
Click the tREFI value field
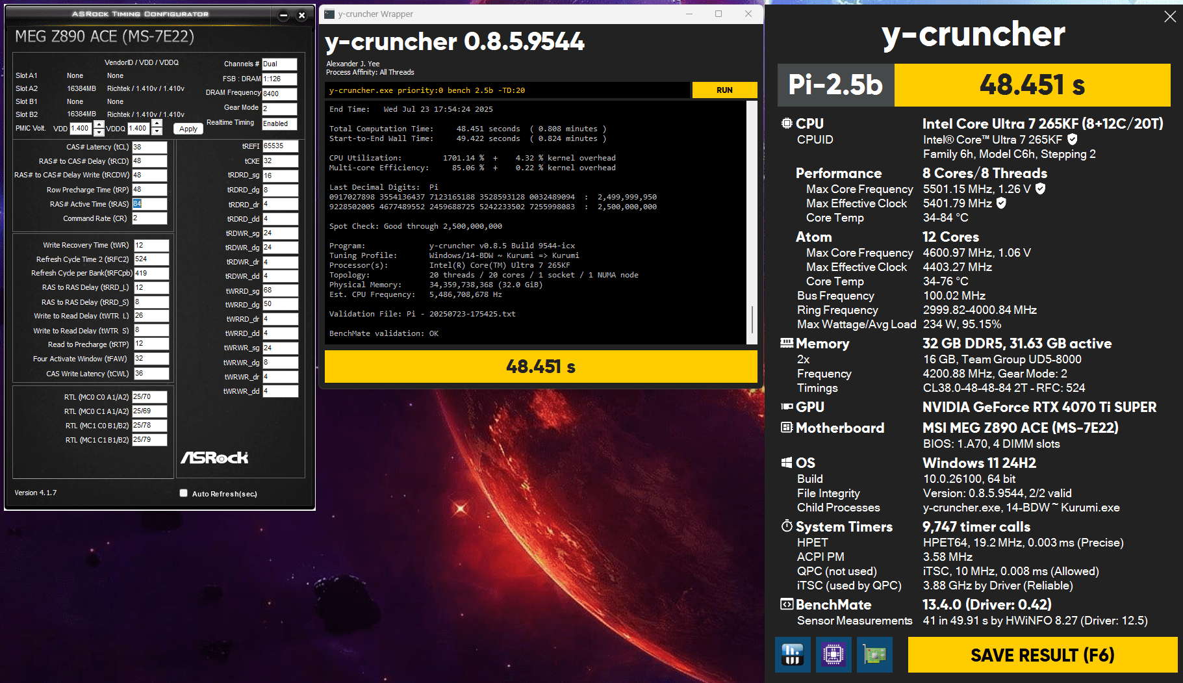pyautogui.click(x=280, y=146)
